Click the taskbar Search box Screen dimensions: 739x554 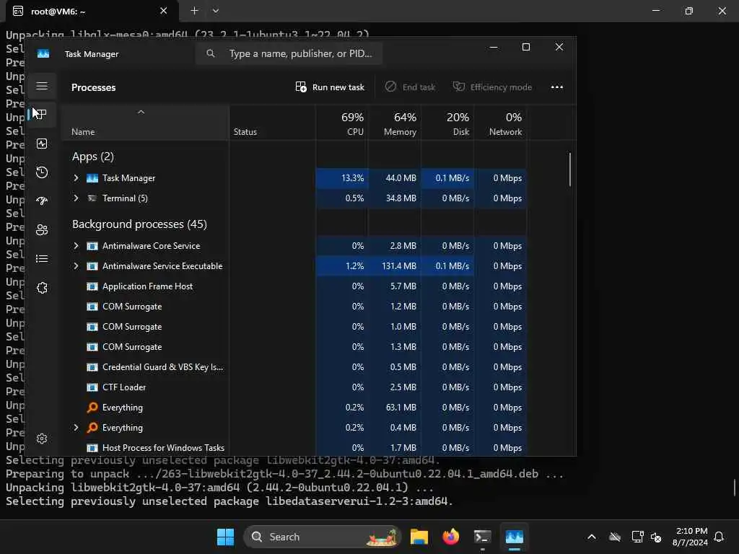(x=322, y=537)
